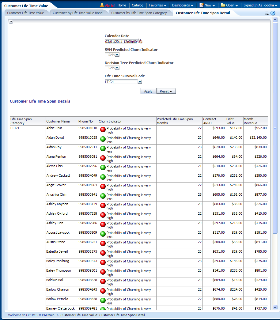Open the Reset button menu
The width and height of the screenshot is (280, 320).
point(166,91)
